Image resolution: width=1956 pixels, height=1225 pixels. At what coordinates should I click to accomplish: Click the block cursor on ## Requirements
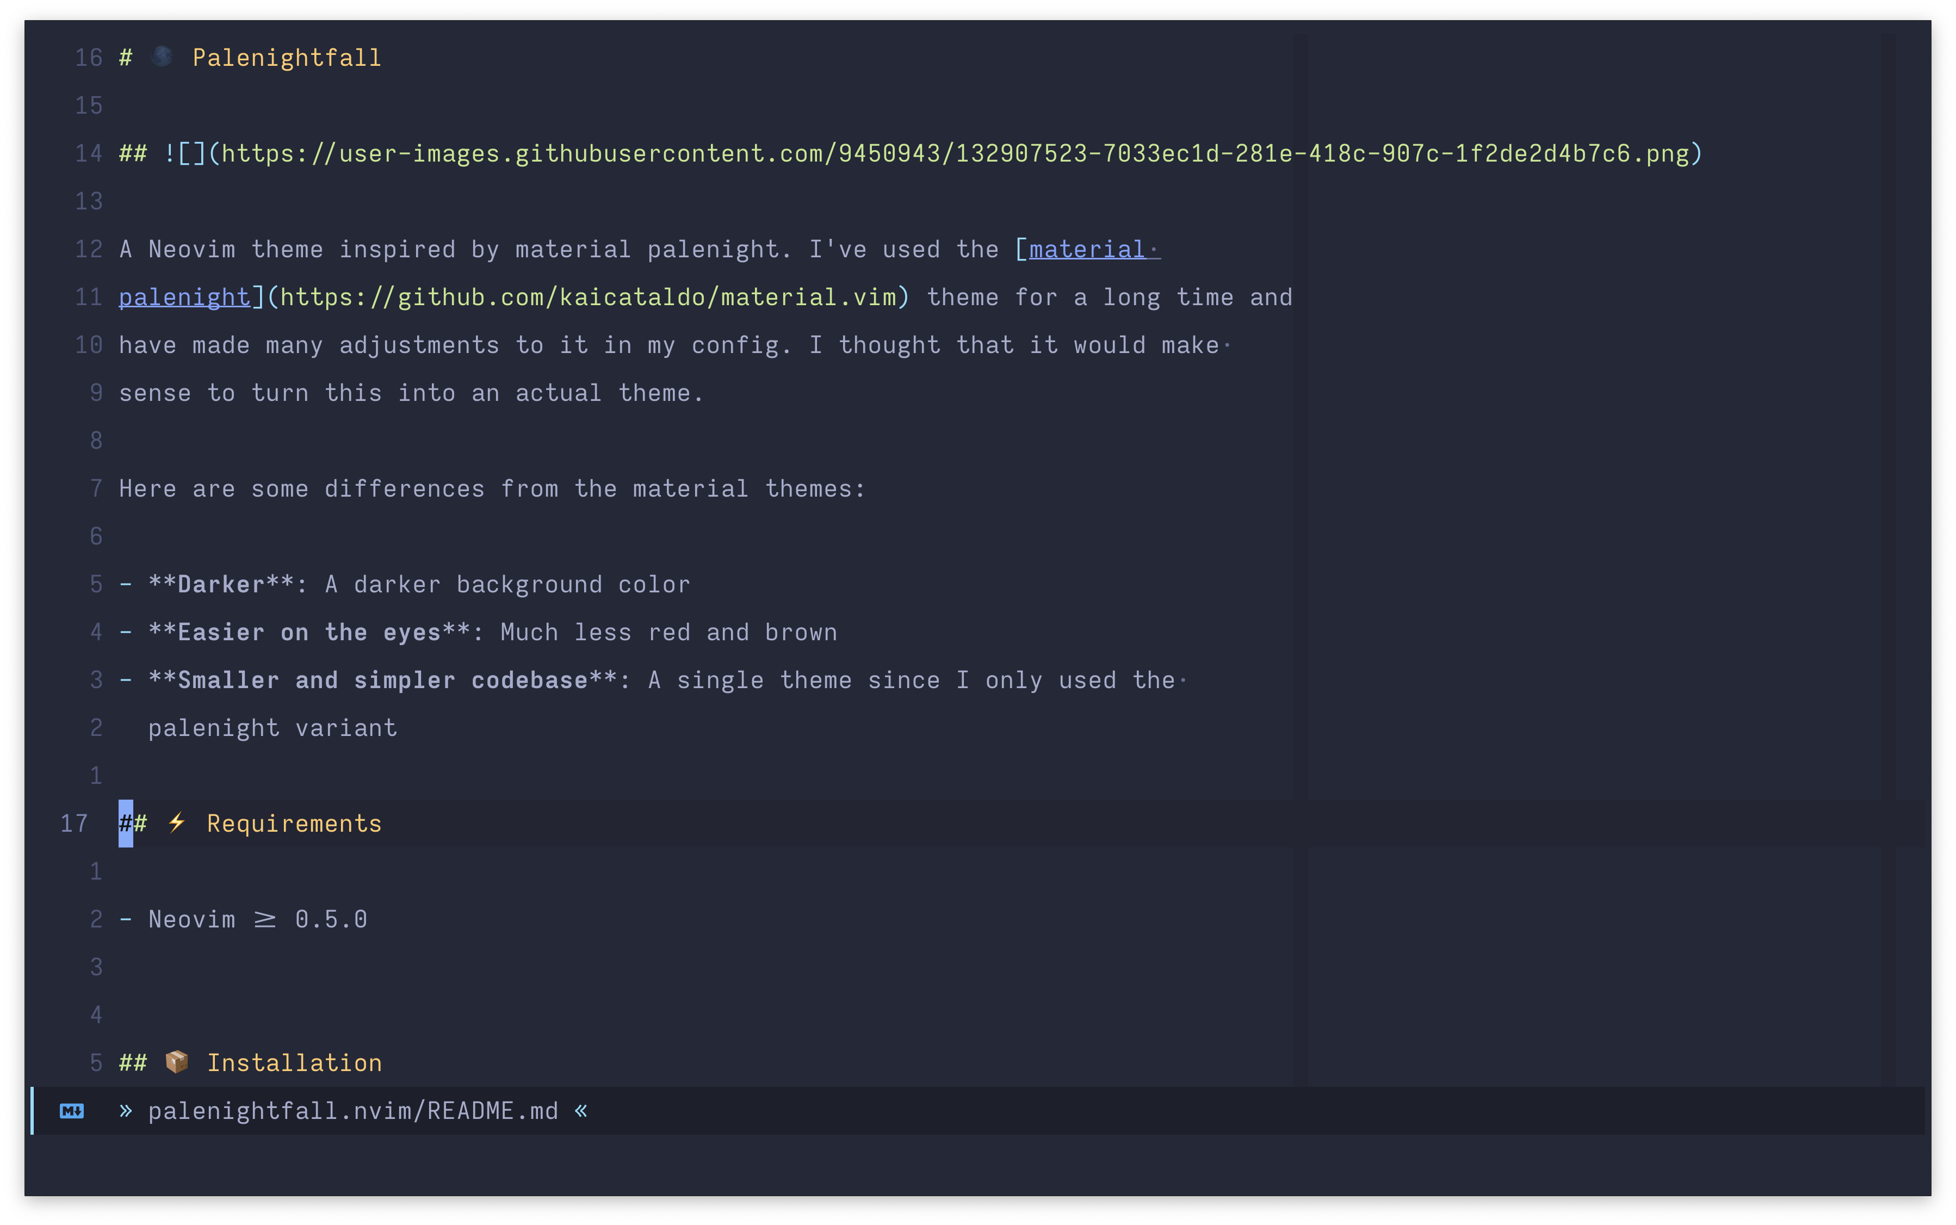tap(126, 824)
